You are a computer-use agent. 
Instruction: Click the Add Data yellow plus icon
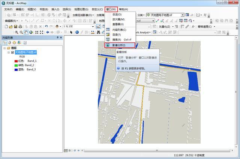(57, 27)
